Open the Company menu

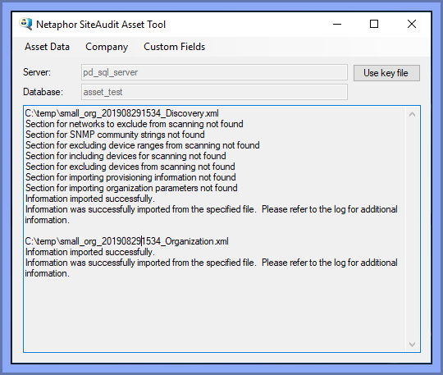(107, 47)
